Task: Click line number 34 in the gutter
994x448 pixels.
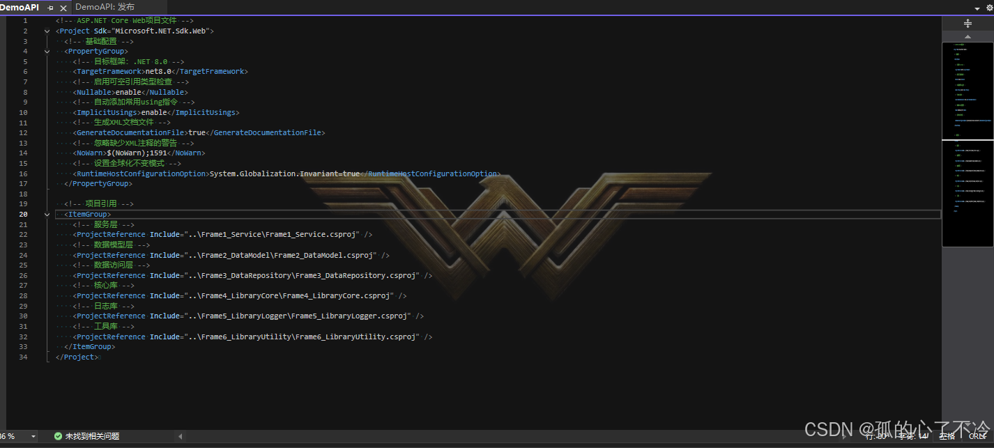Action: [x=24, y=357]
